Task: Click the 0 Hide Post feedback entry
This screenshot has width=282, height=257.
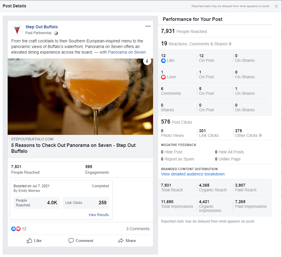Action: [172, 152]
